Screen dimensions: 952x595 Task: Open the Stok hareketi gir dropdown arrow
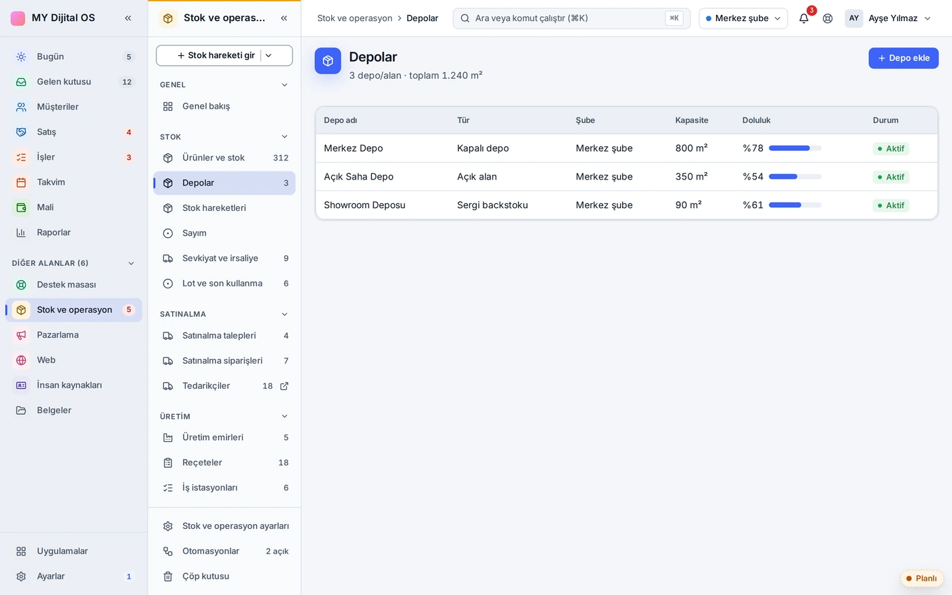click(x=269, y=56)
